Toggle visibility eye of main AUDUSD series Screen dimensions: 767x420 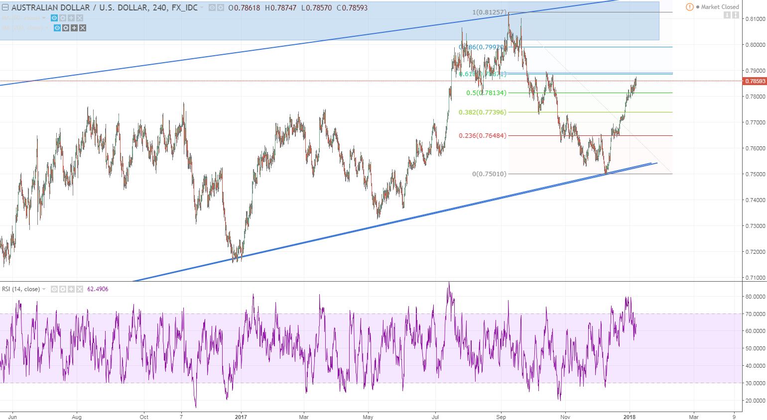click(x=212, y=7)
